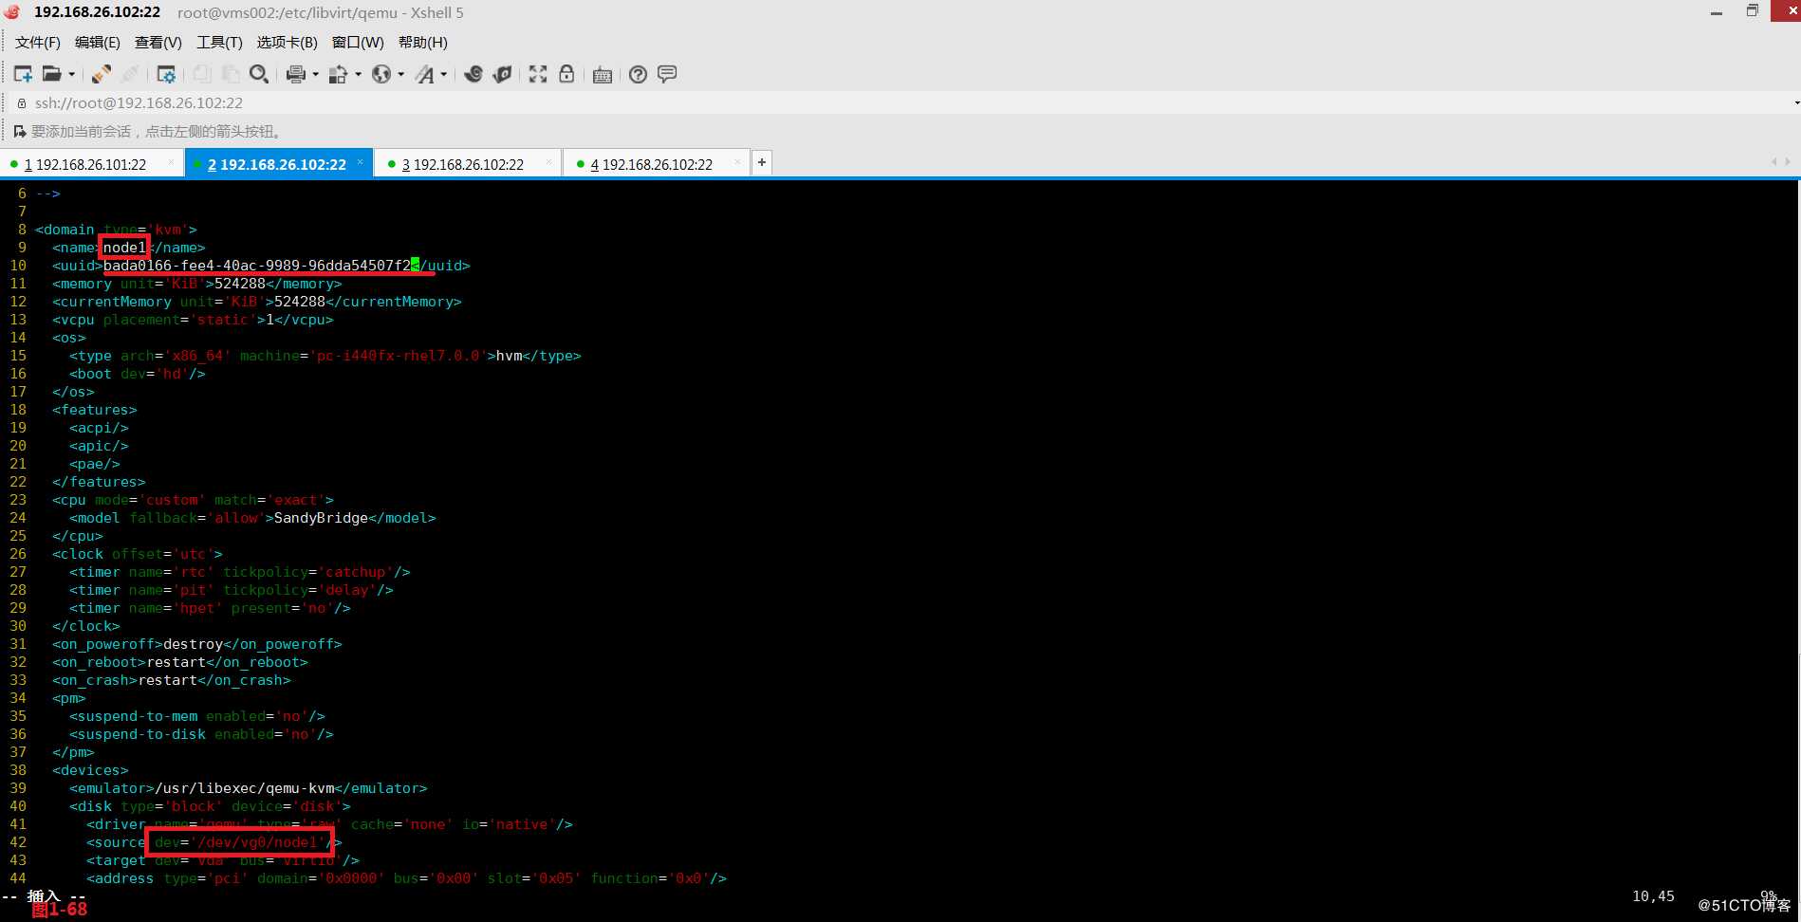Click the hvm text on line 15
Image resolution: width=1801 pixels, height=922 pixels.
[x=509, y=356]
